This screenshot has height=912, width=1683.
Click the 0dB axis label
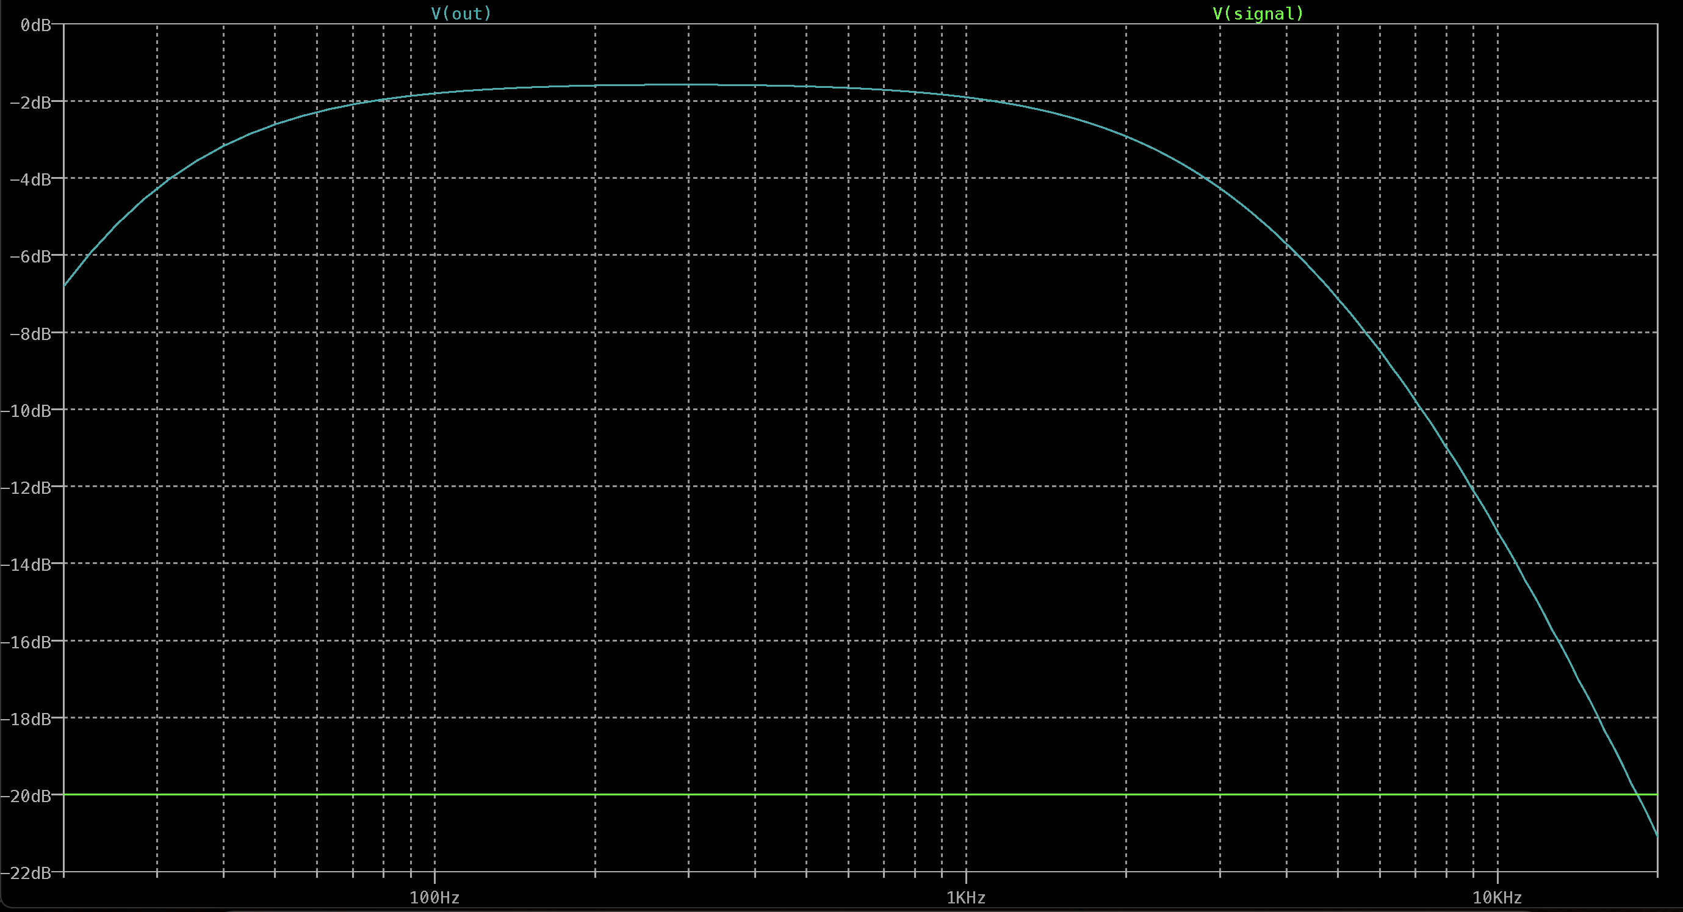click(x=35, y=25)
